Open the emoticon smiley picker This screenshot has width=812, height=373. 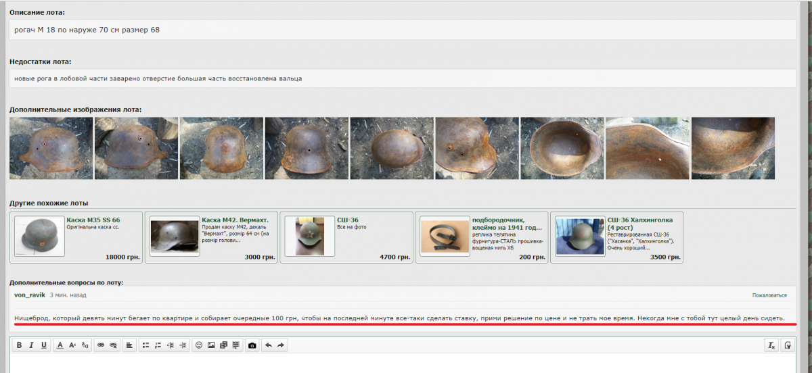(199, 345)
